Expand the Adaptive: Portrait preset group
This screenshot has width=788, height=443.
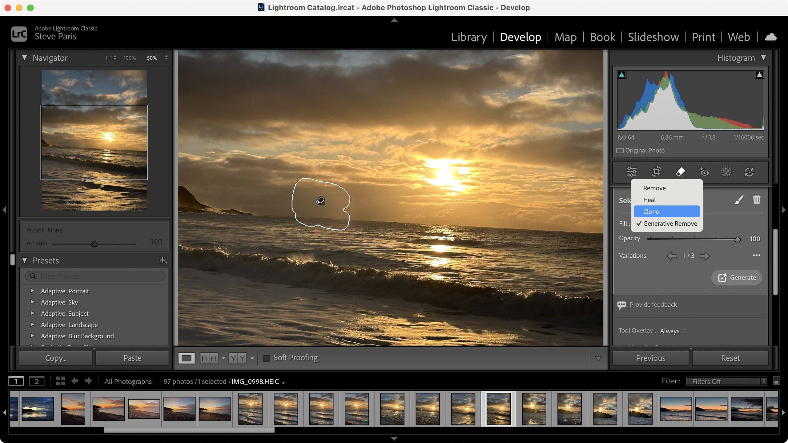point(33,291)
